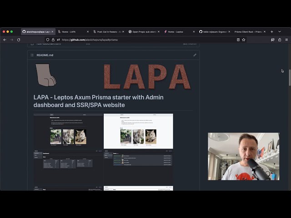291x218 pixels.
Task: Open the paw logo image
Action: [46, 75]
